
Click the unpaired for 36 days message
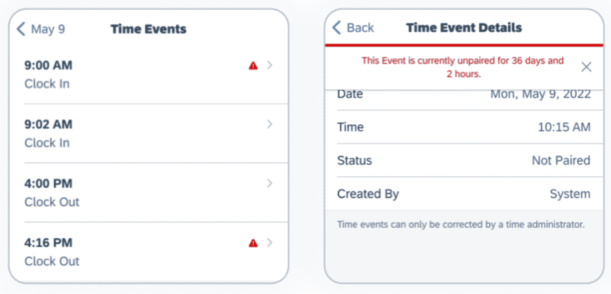(x=462, y=67)
